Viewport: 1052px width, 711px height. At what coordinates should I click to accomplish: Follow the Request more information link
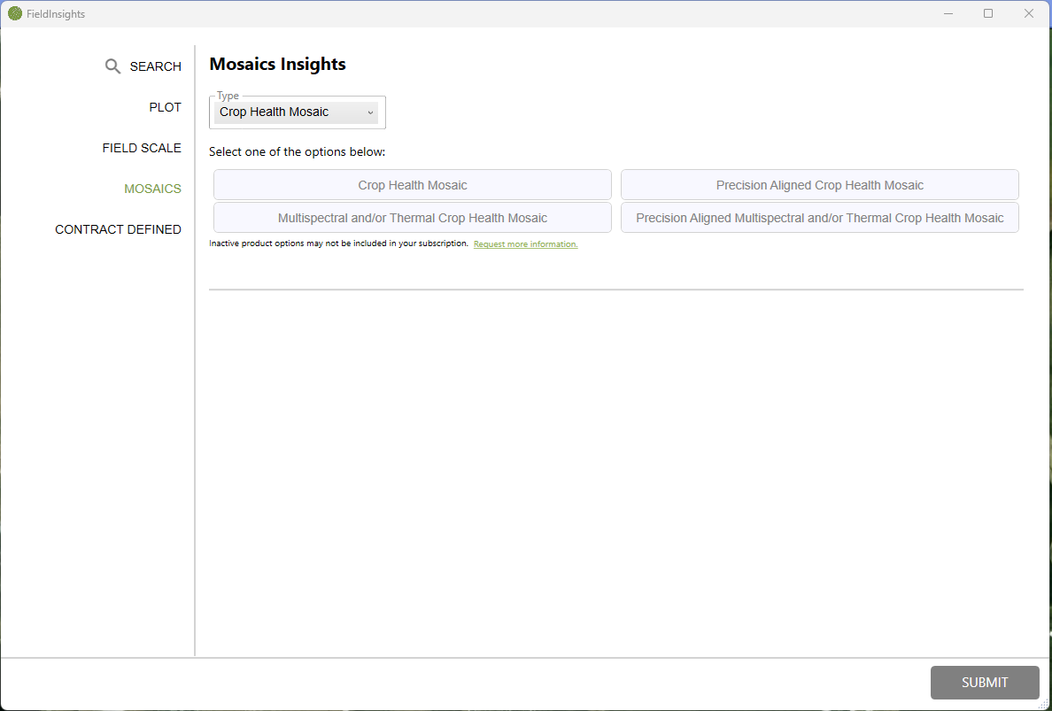(x=525, y=244)
